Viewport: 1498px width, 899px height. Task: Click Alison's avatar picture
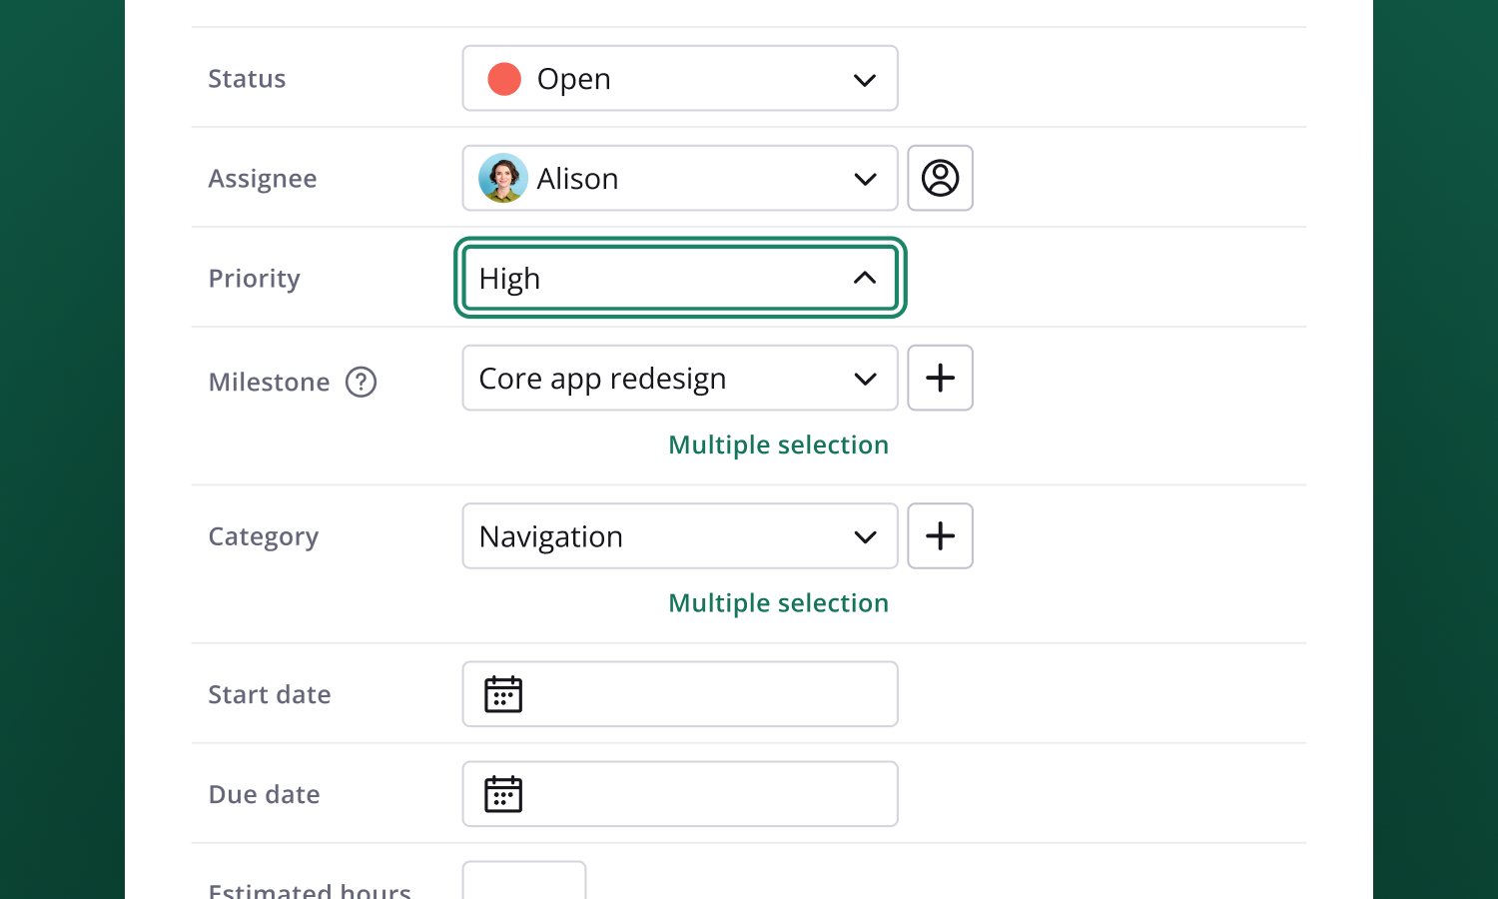(x=503, y=178)
